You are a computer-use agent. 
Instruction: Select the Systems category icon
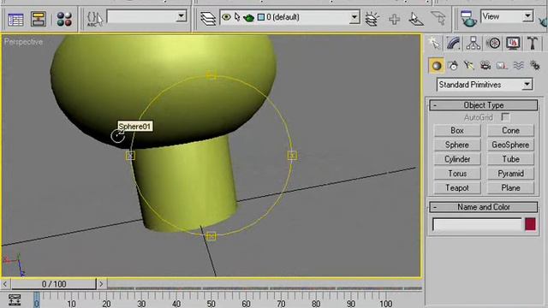(534, 65)
